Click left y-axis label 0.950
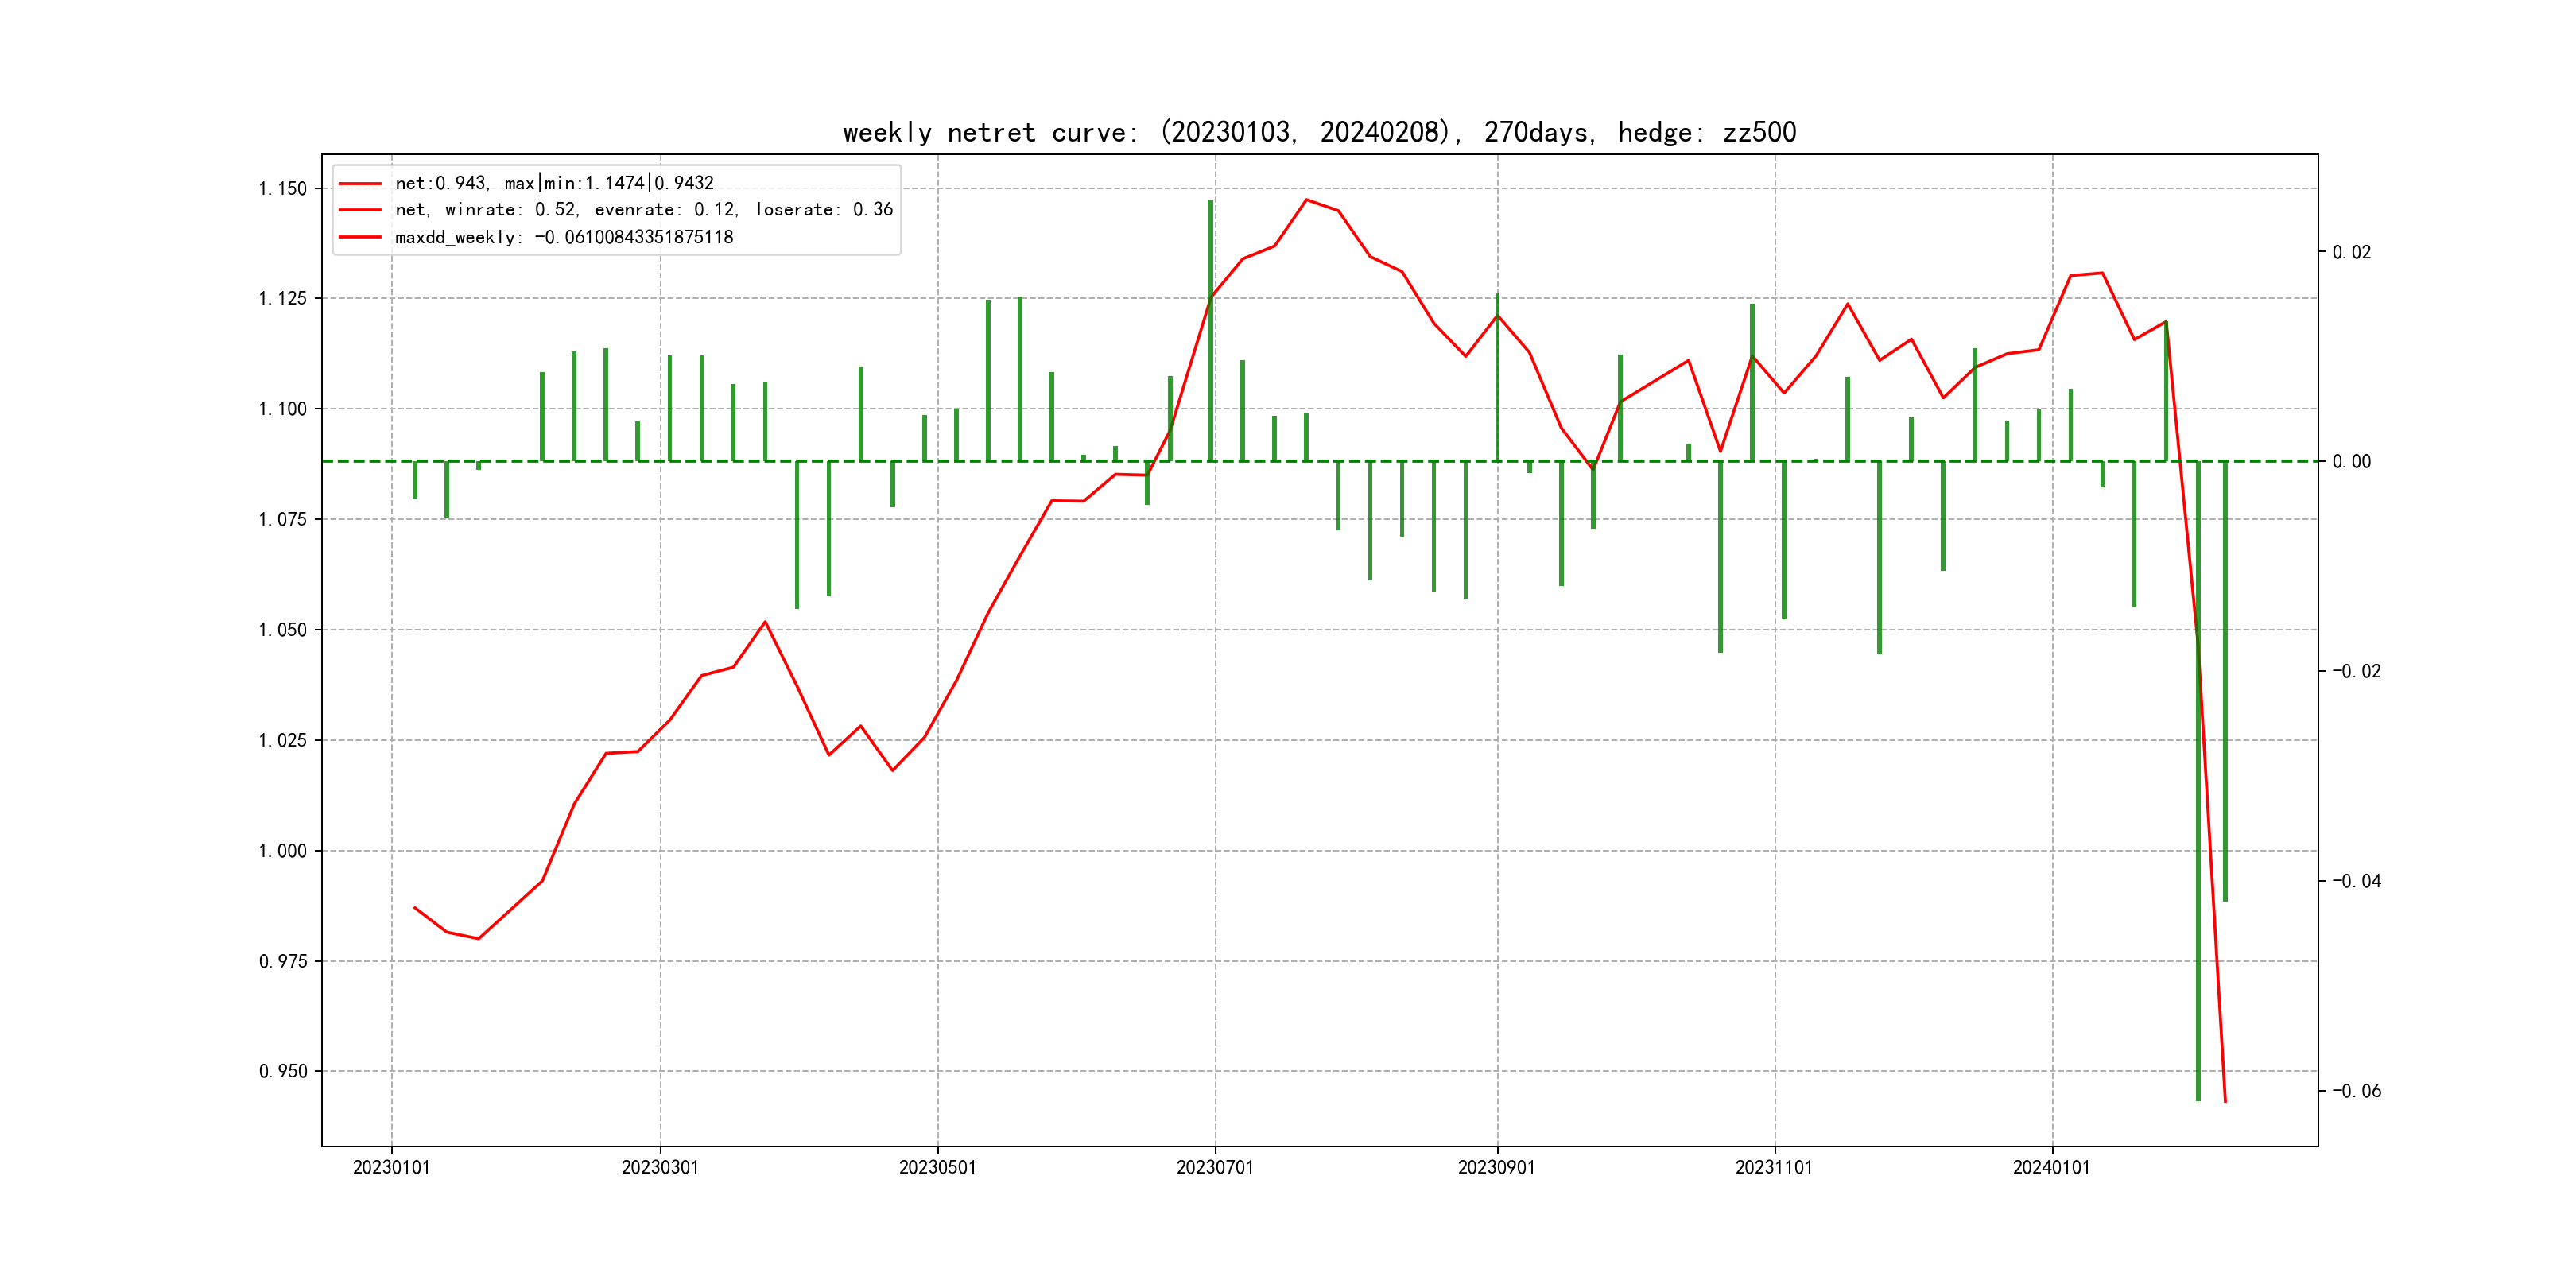2576x1288 pixels. (x=283, y=1071)
